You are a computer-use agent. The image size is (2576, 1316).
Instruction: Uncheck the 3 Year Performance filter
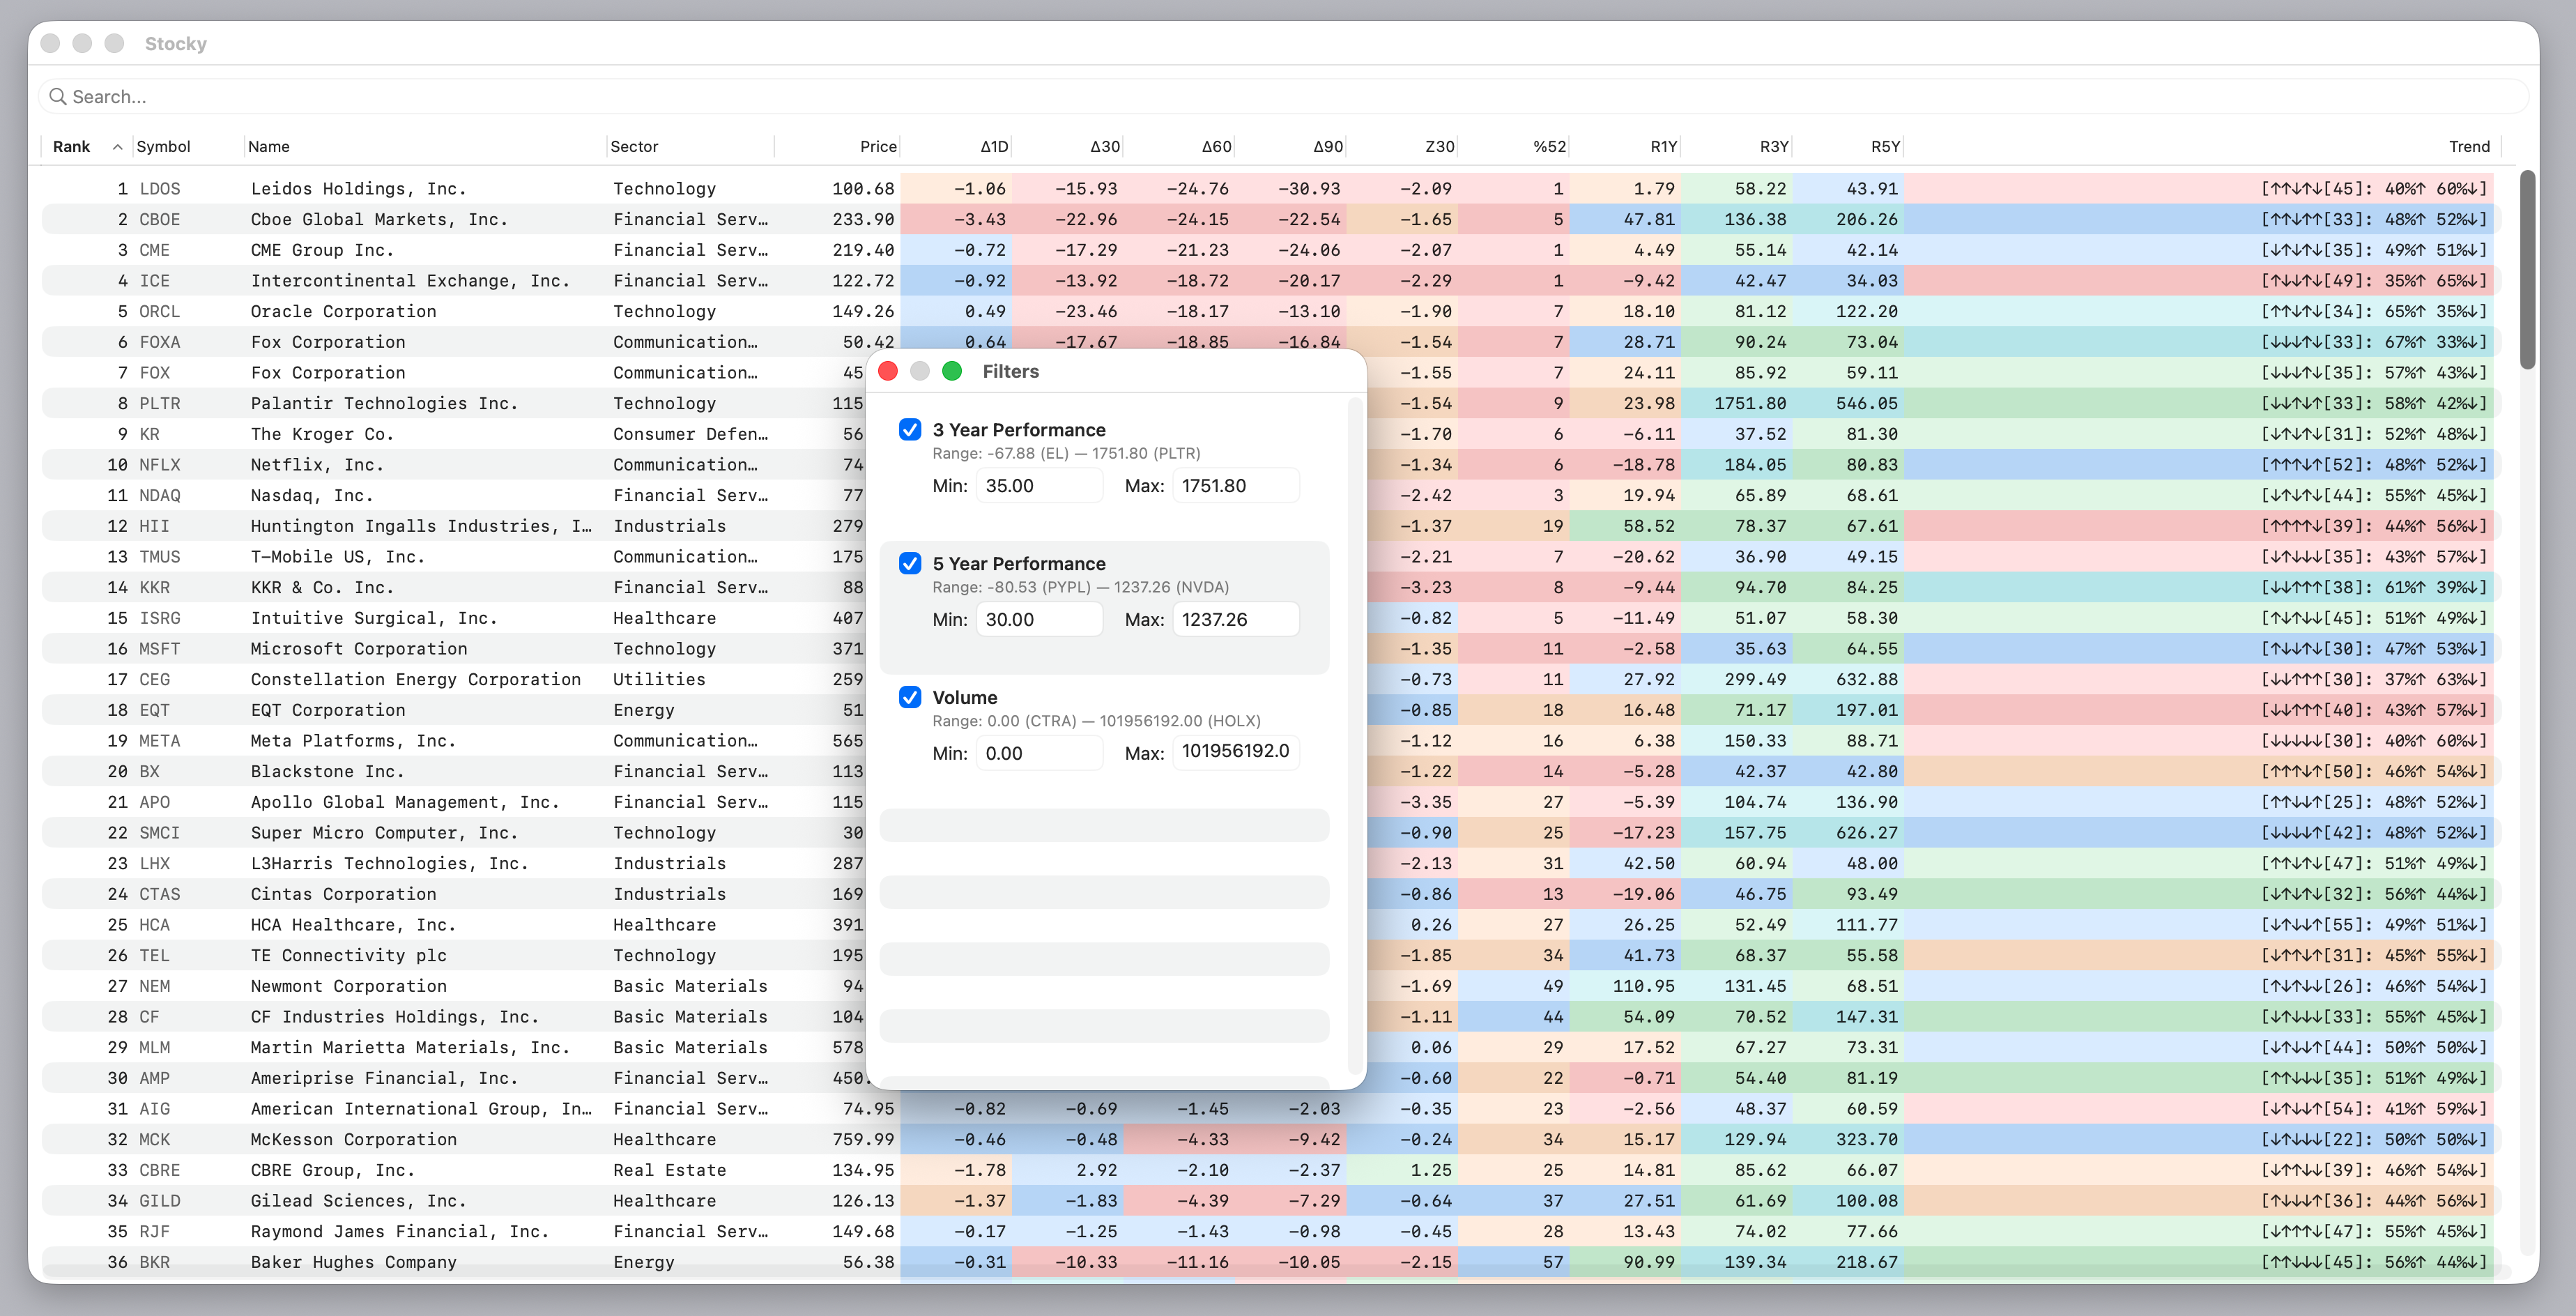click(x=910, y=430)
